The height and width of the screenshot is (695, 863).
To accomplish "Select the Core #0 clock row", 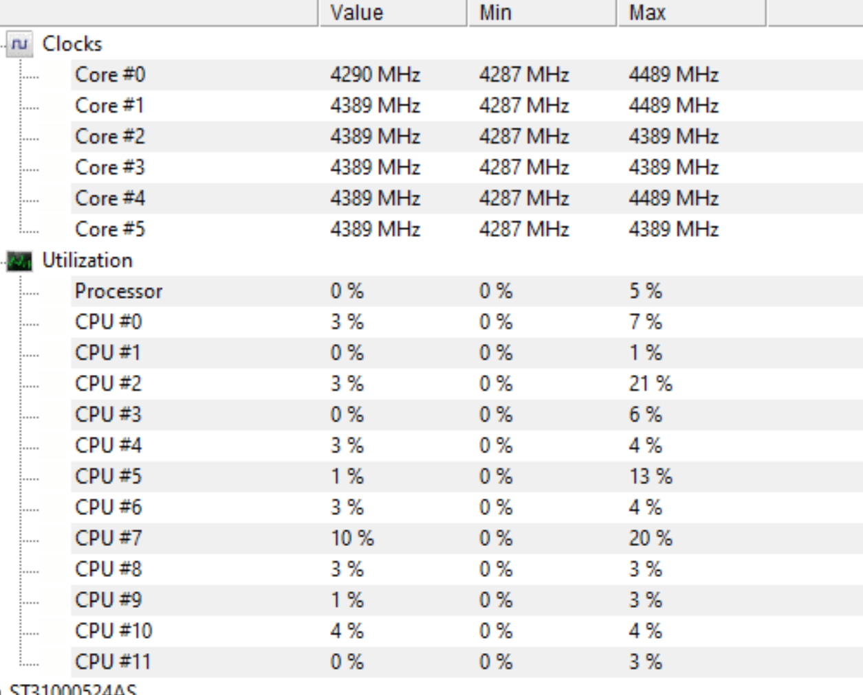I will (x=467, y=75).
